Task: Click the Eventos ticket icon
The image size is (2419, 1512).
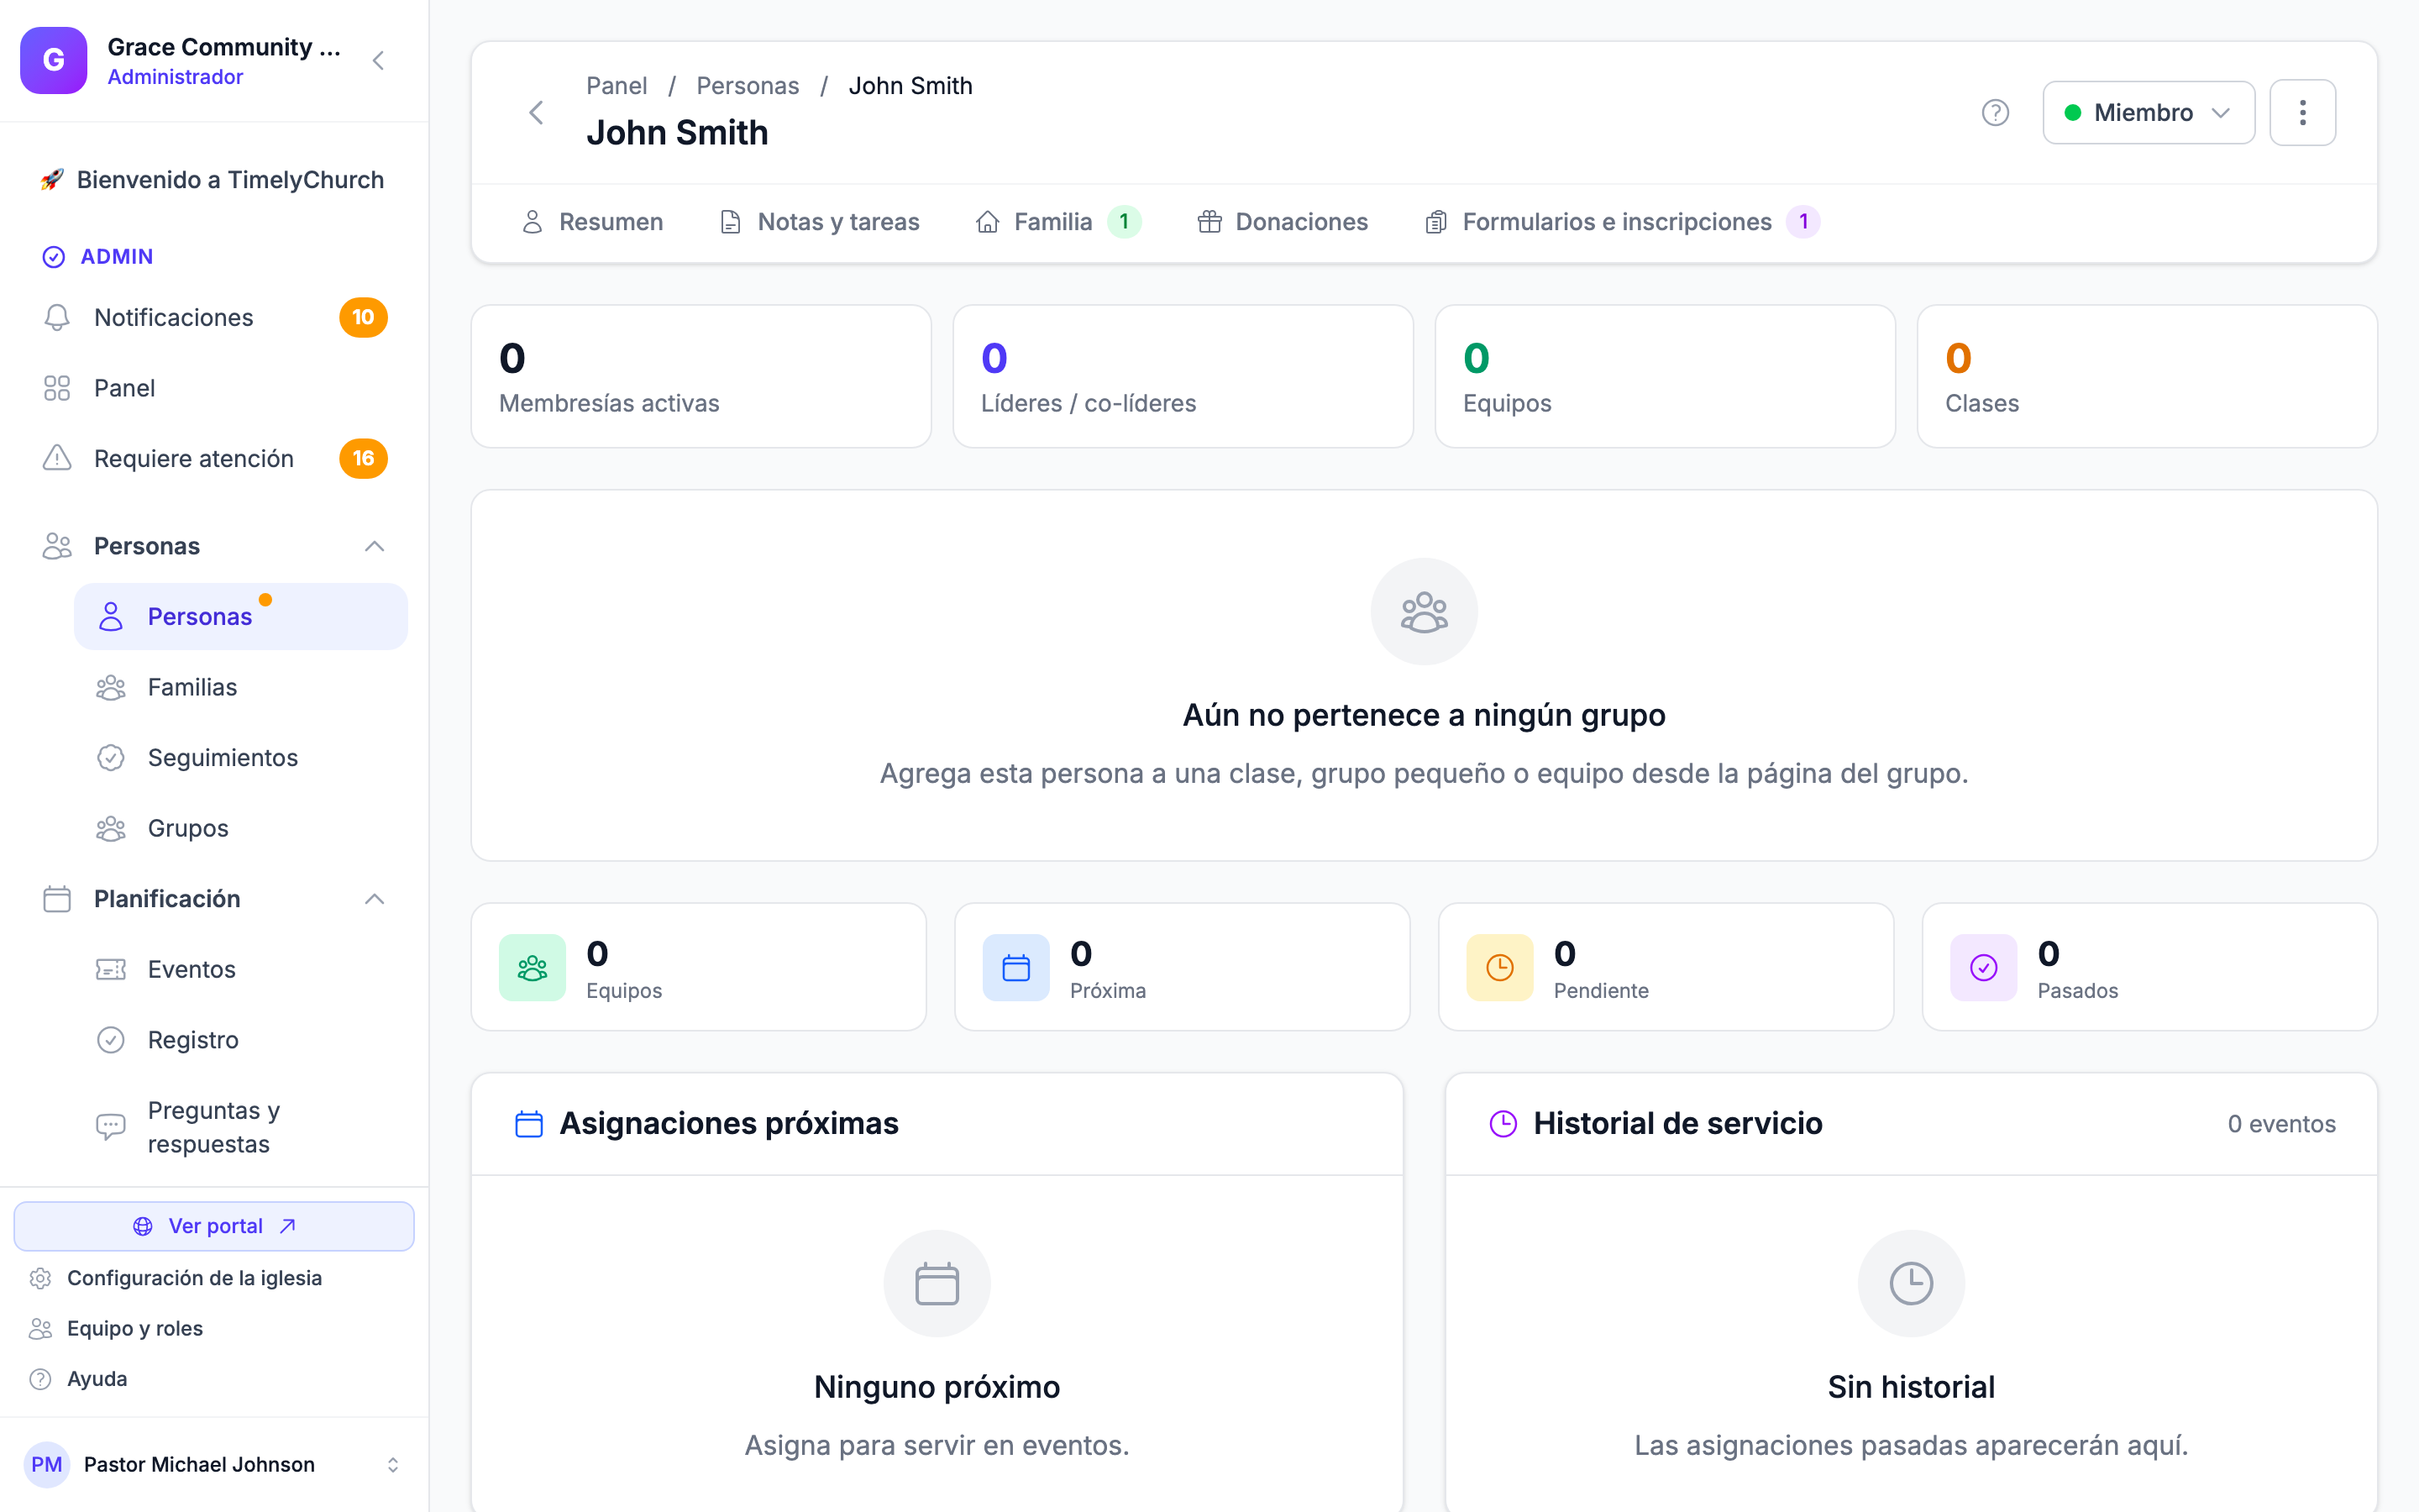Action: 111,969
